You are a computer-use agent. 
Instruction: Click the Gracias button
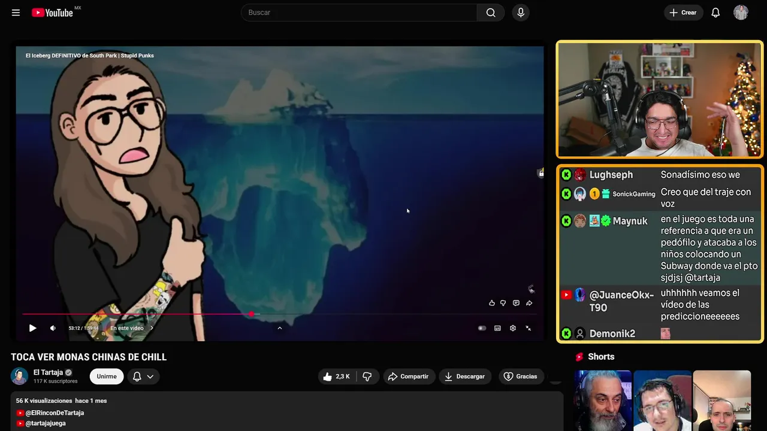pyautogui.click(x=521, y=377)
